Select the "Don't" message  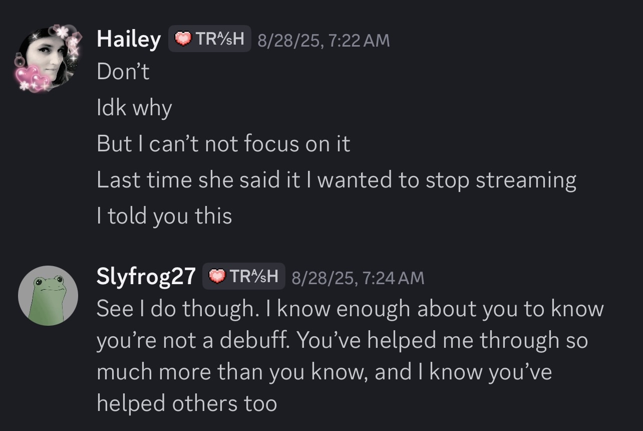[x=123, y=72]
